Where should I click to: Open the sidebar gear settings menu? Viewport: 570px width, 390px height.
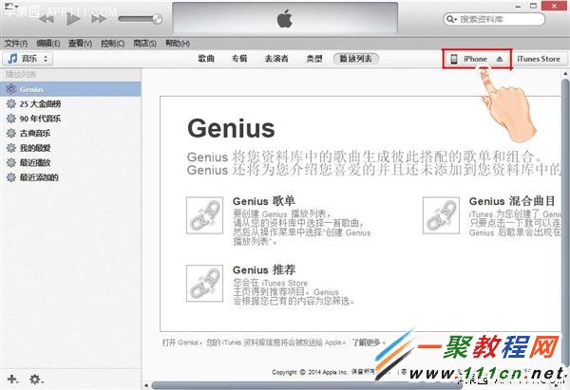(x=36, y=380)
